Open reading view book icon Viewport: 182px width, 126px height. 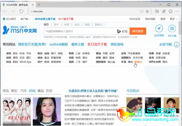142,12
